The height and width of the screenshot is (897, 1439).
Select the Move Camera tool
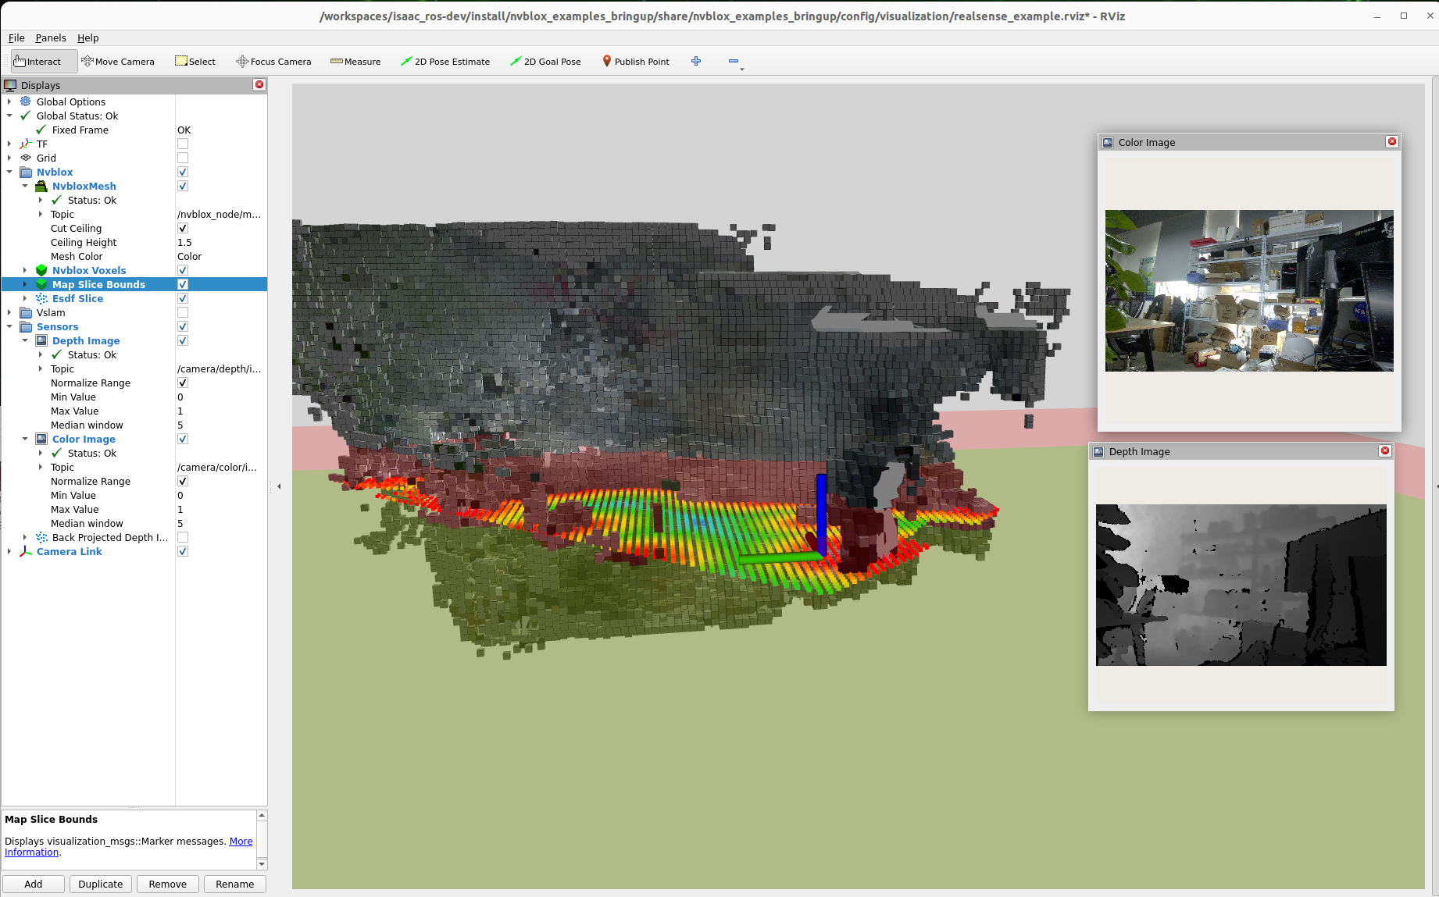[118, 62]
